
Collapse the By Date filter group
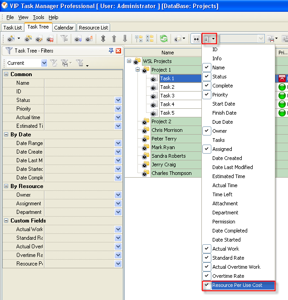pos(7,135)
